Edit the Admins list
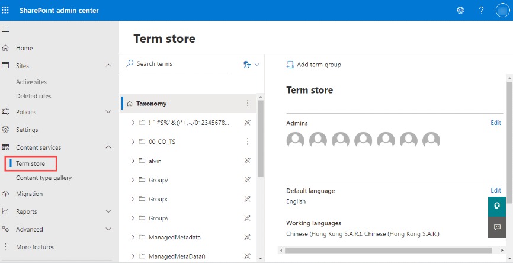513x263 pixels. click(496, 123)
